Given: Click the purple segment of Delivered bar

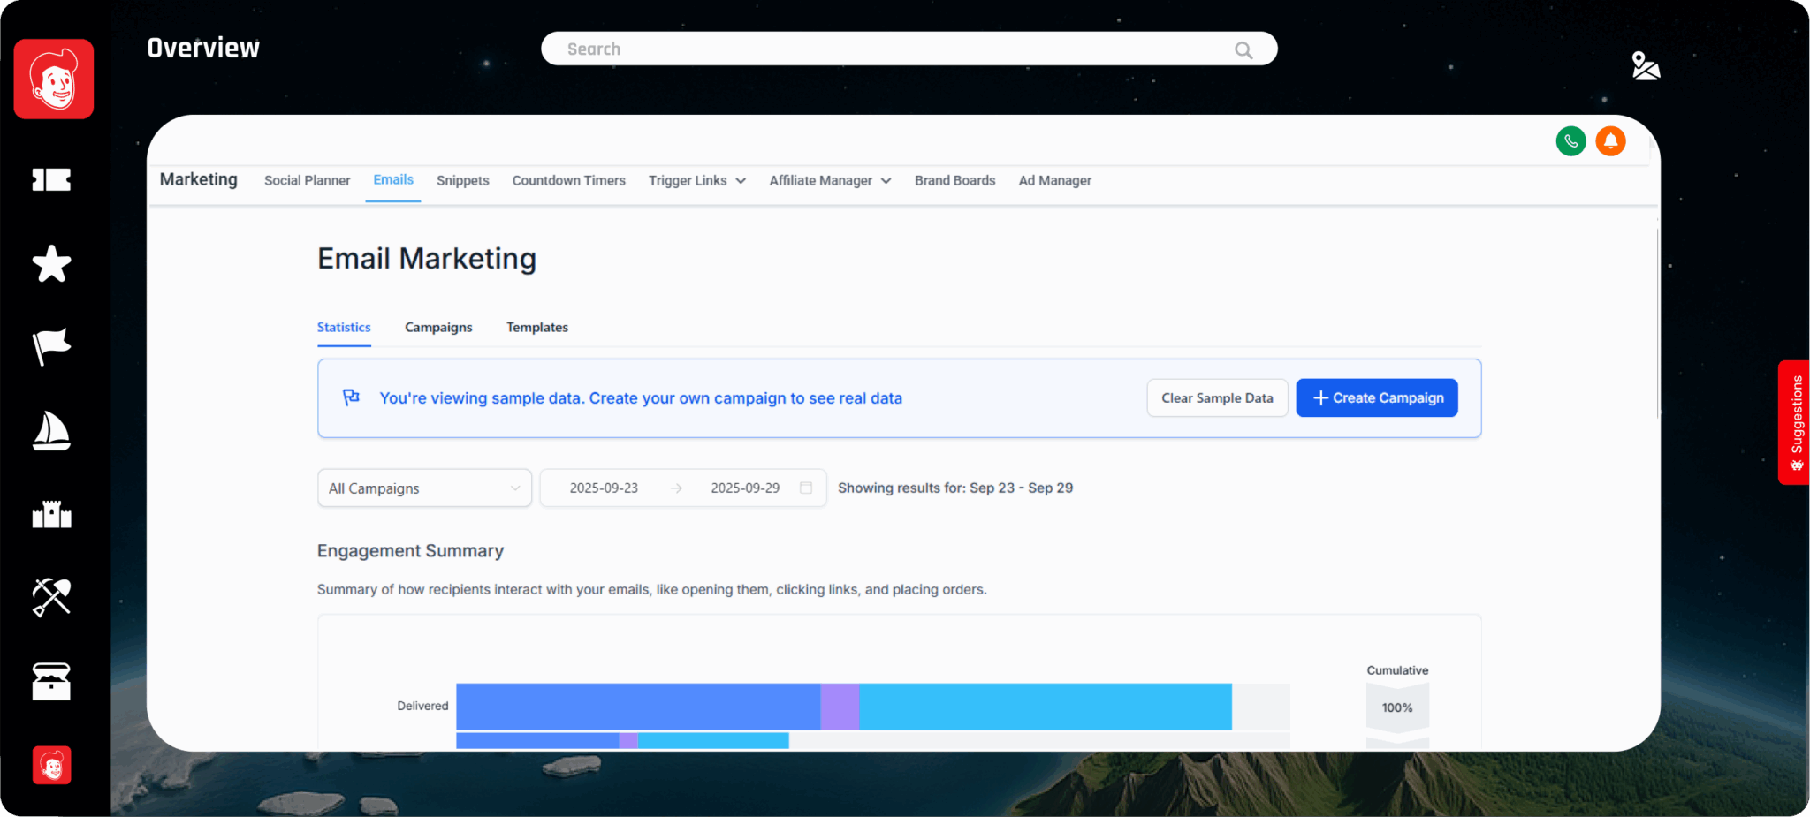Looking at the screenshot, I should (839, 706).
